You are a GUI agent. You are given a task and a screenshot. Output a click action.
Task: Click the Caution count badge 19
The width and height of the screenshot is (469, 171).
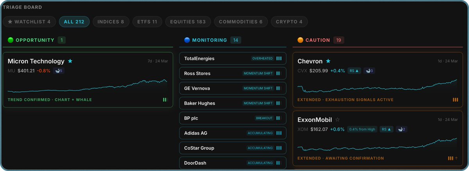[339, 40]
